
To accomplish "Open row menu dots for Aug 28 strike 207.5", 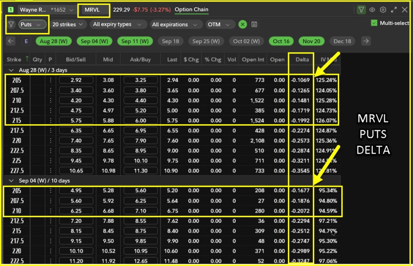I will click(50, 90).
